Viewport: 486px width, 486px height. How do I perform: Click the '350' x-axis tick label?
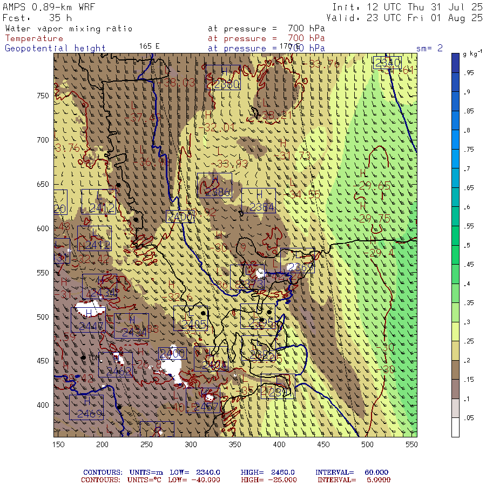tap(235, 444)
